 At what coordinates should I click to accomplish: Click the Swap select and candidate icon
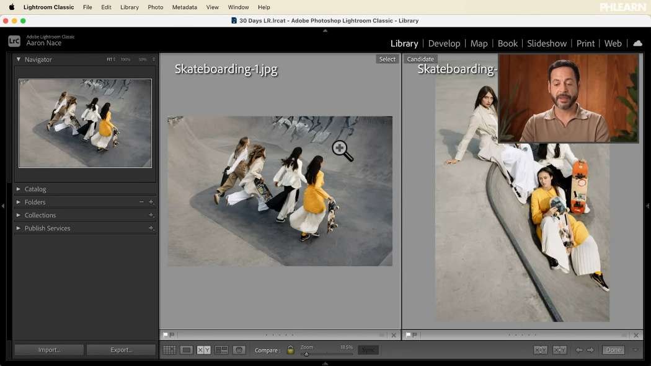pyautogui.click(x=540, y=350)
